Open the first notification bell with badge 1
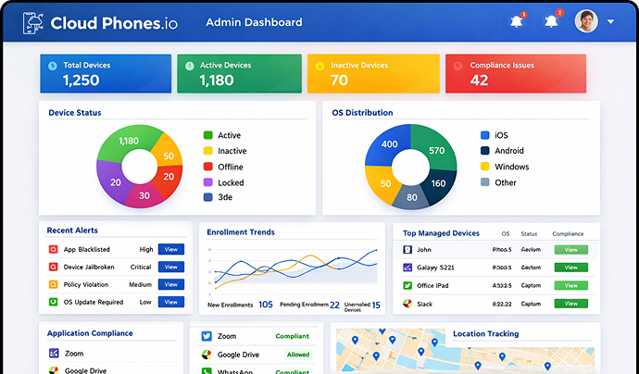This screenshot has width=639, height=374. click(517, 21)
